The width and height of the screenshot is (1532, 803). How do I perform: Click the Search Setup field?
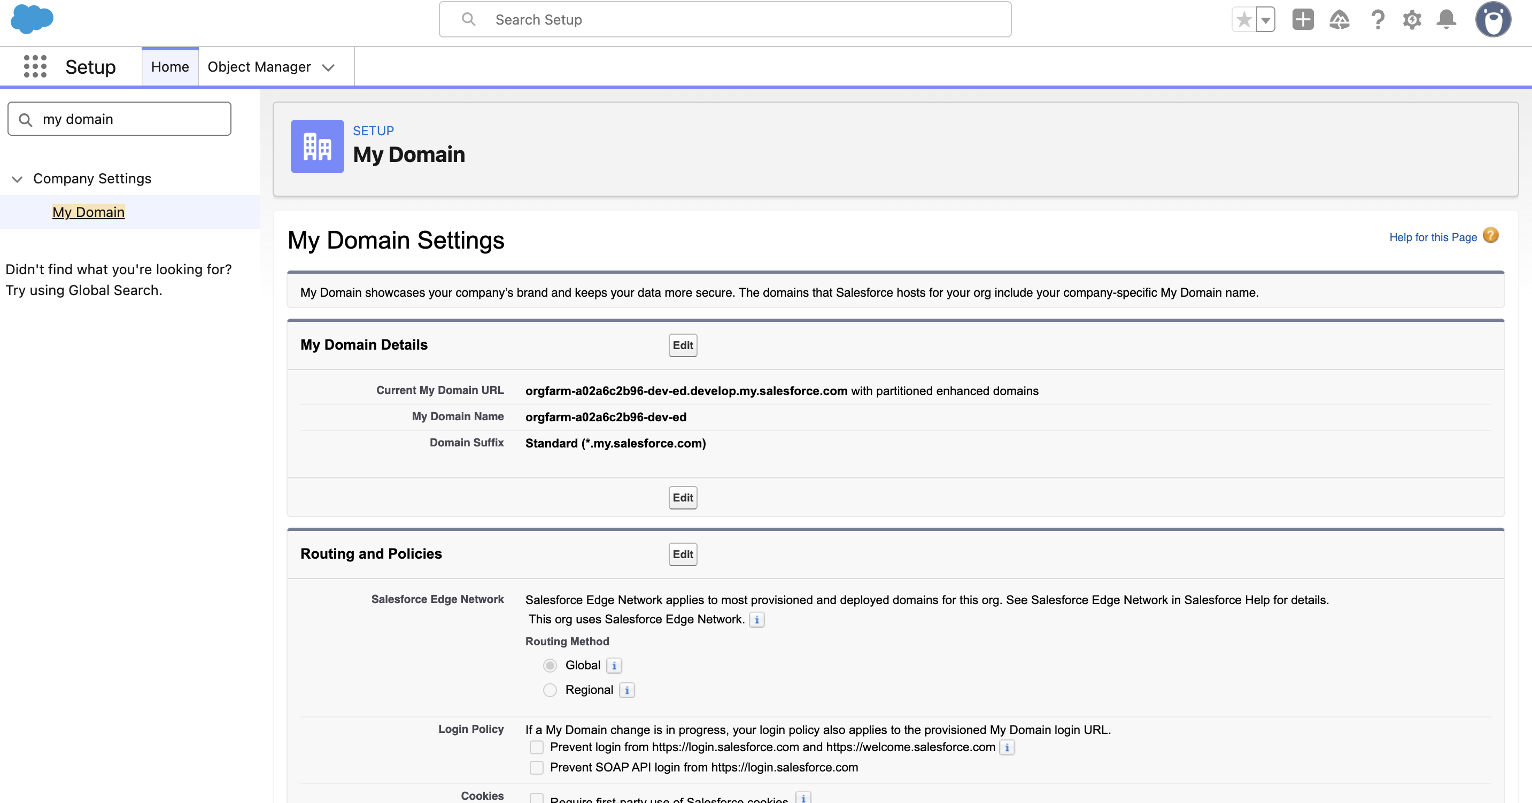click(x=724, y=20)
